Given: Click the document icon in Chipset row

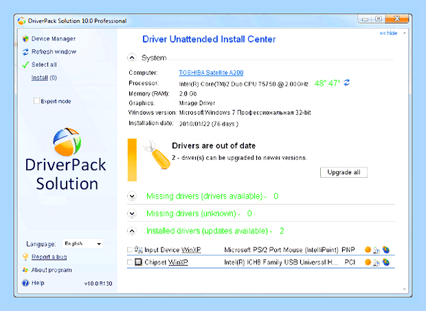Looking at the screenshot, I should coord(377,262).
